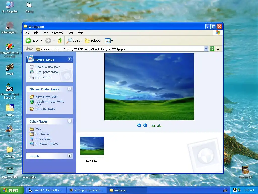Image resolution: width=258 pixels, height=194 pixels.
Task: Open My Computer desktop icon
Action: pos(10,7)
